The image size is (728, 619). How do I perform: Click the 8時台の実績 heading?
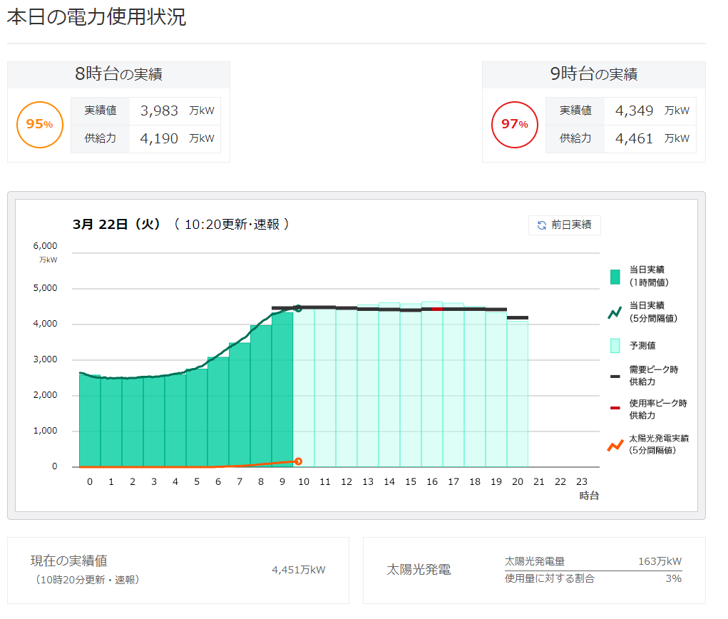click(118, 74)
